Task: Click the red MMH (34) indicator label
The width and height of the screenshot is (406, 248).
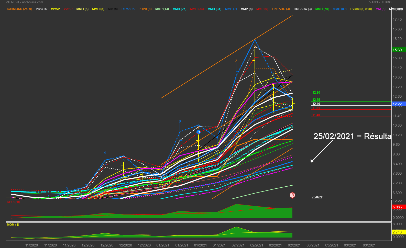Action: pos(197,9)
